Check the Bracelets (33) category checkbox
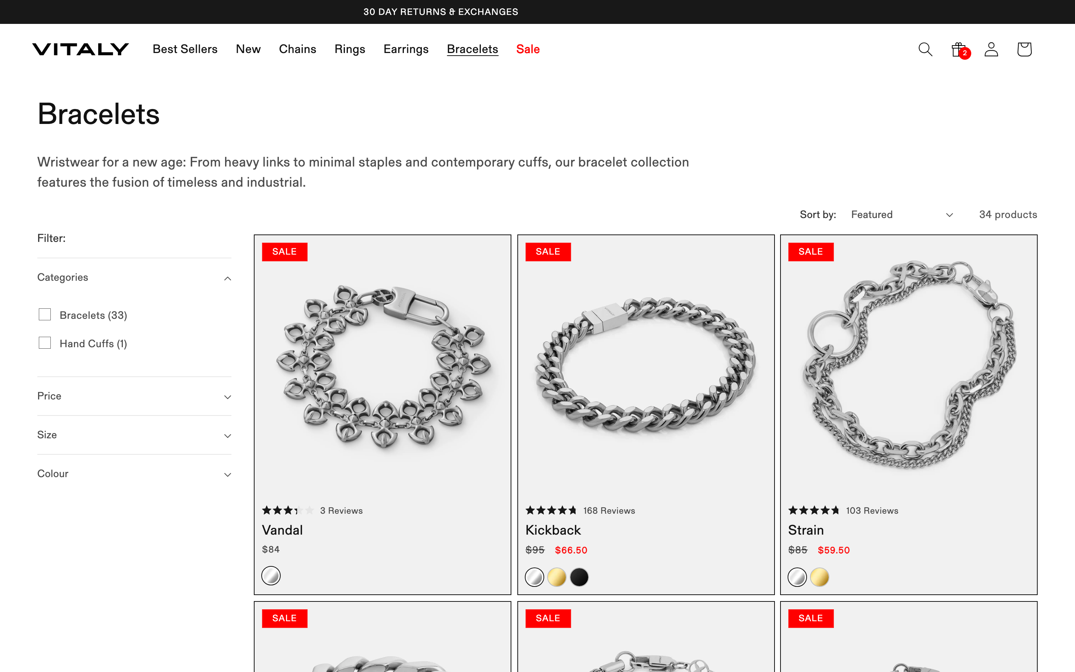Image resolution: width=1075 pixels, height=672 pixels. 45,315
